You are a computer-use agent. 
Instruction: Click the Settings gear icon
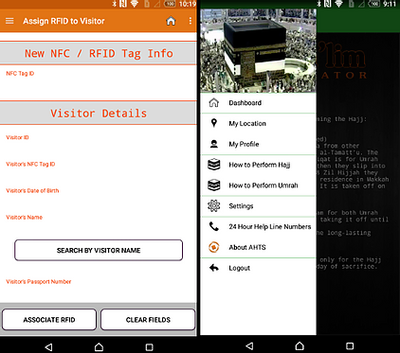coord(214,205)
